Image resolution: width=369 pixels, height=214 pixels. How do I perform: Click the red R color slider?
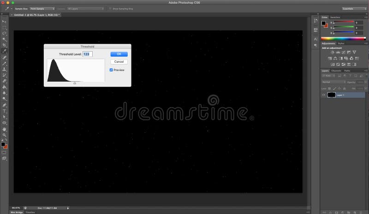pos(344,22)
